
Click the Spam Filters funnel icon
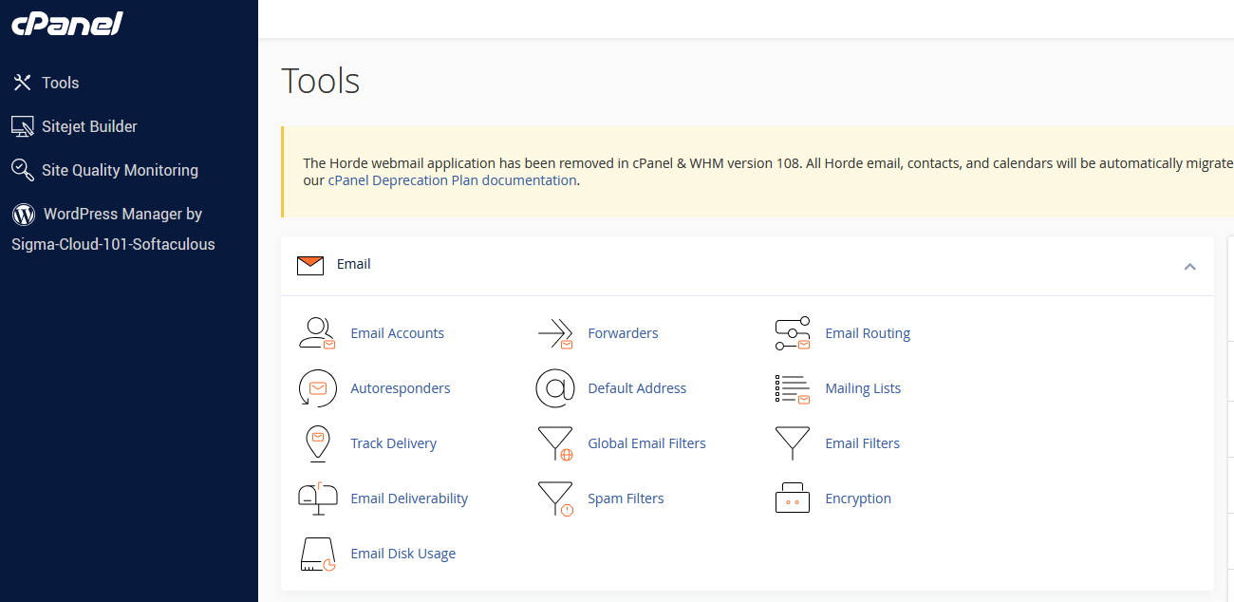click(554, 499)
